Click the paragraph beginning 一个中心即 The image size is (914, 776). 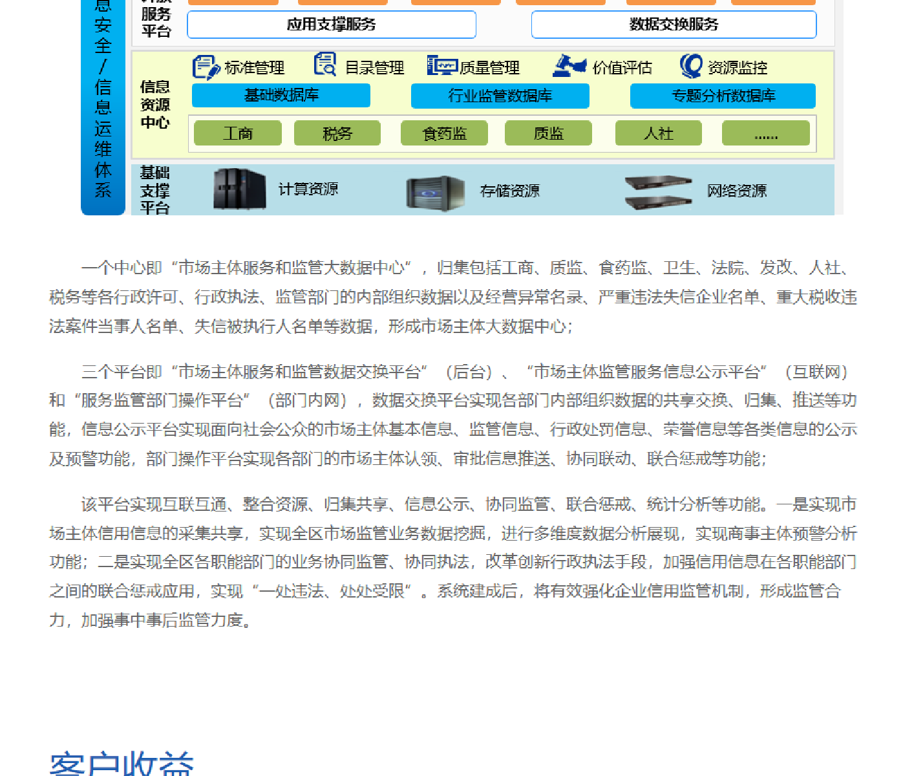tap(453, 297)
